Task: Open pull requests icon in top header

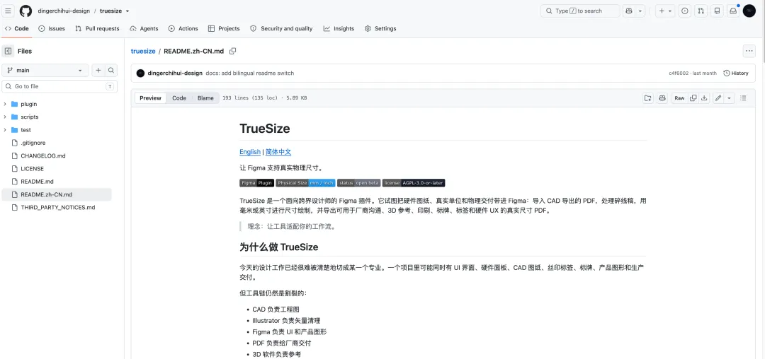Action: tap(701, 11)
